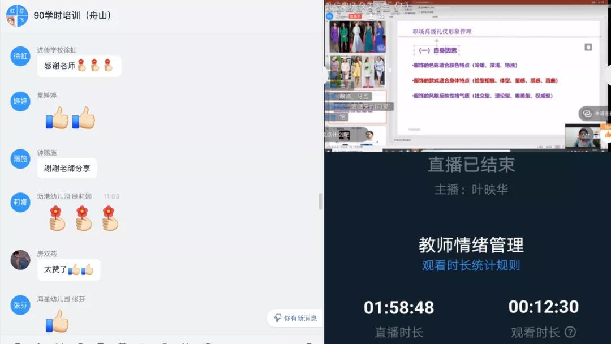This screenshot has height=344, width=611.
Task: Click the 謝謝老師分享 message bubble
Action: 67,168
